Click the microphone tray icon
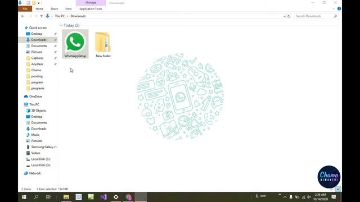The height and width of the screenshot is (202, 360). pos(291,197)
